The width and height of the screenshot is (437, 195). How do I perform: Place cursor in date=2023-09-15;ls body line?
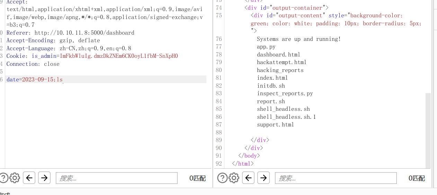click(35, 80)
